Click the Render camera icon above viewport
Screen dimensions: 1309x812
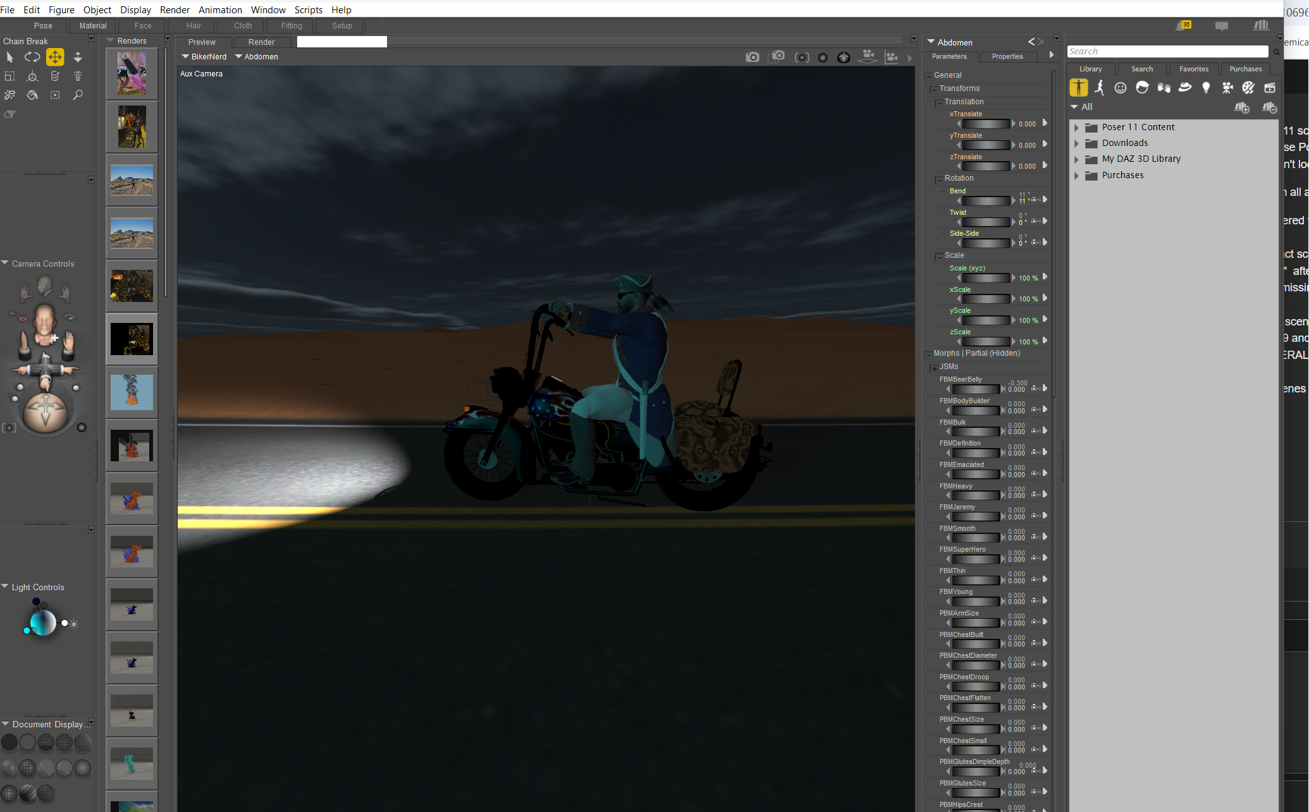click(752, 57)
